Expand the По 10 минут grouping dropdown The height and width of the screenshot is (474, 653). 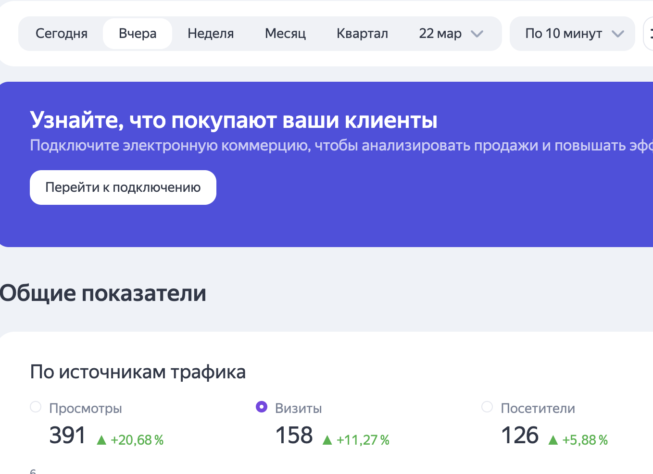pyautogui.click(x=564, y=34)
